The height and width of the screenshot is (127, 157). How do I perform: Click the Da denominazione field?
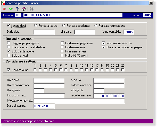[49, 86]
